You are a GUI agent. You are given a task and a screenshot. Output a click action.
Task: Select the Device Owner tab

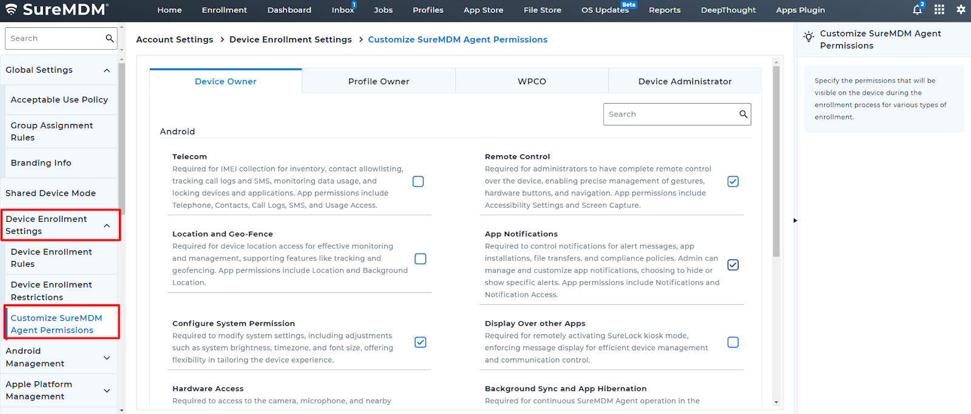tap(226, 81)
